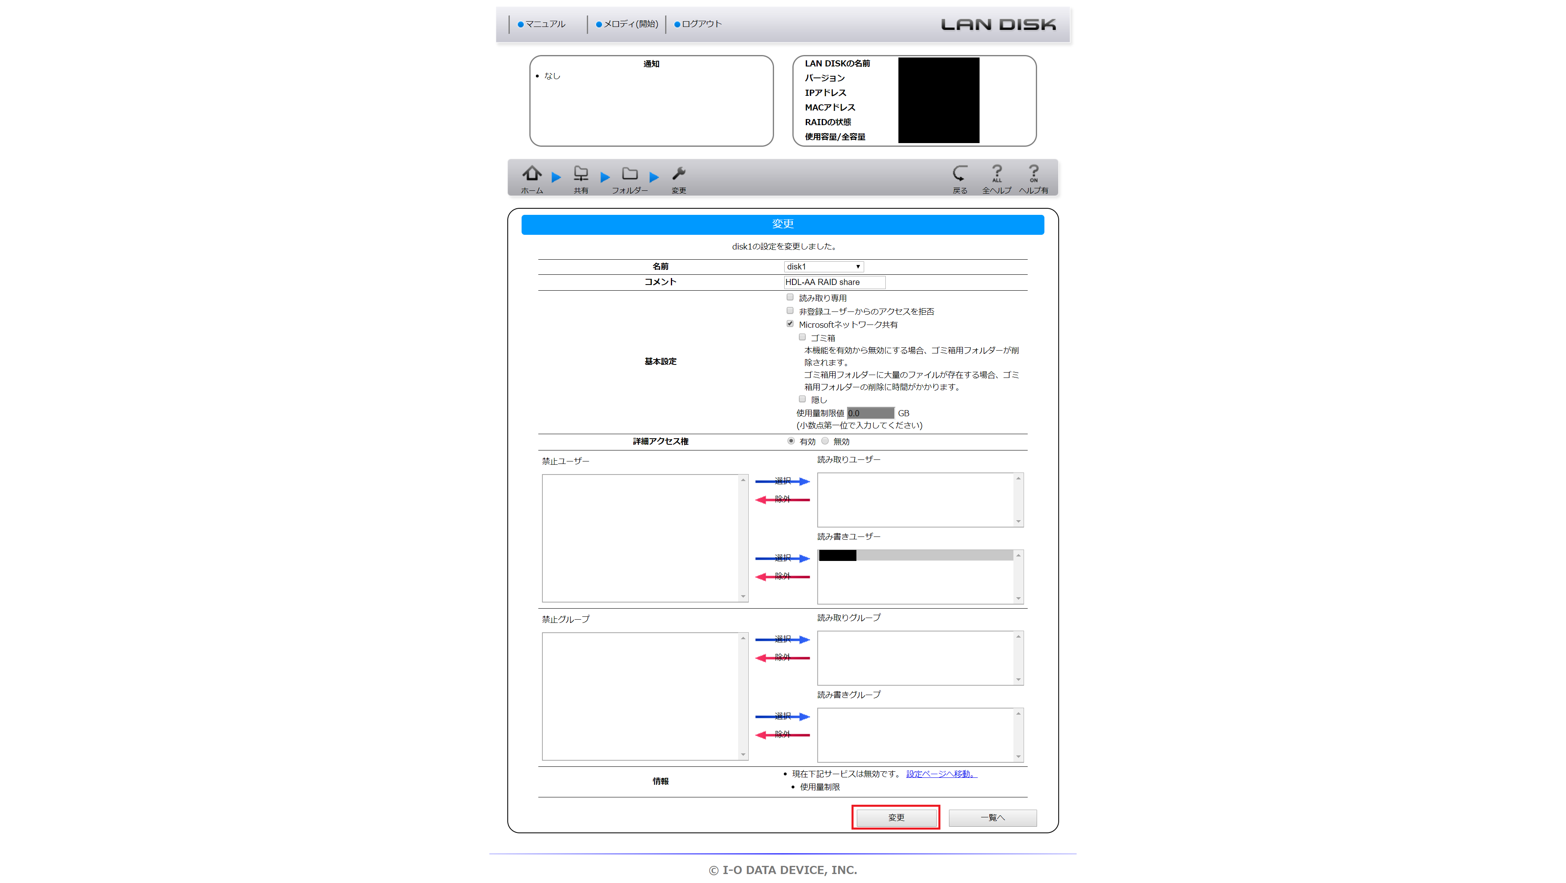1566x883 pixels.
Task: Click the 使用量制限値 input field
Action: click(870, 413)
